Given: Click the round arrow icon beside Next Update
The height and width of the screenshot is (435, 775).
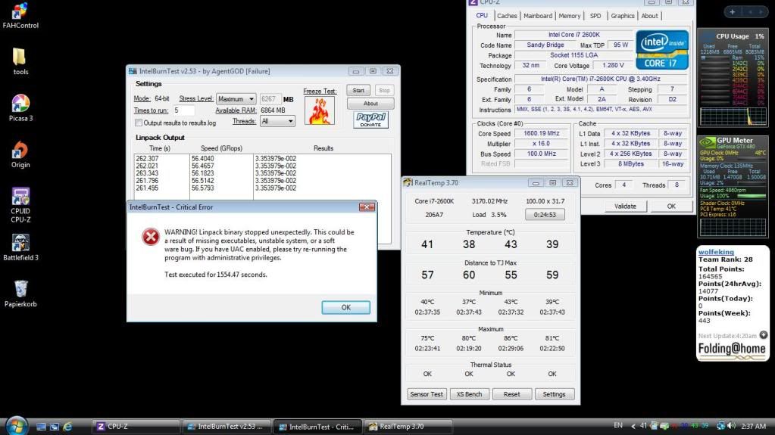Looking at the screenshot, I should coord(763,335).
